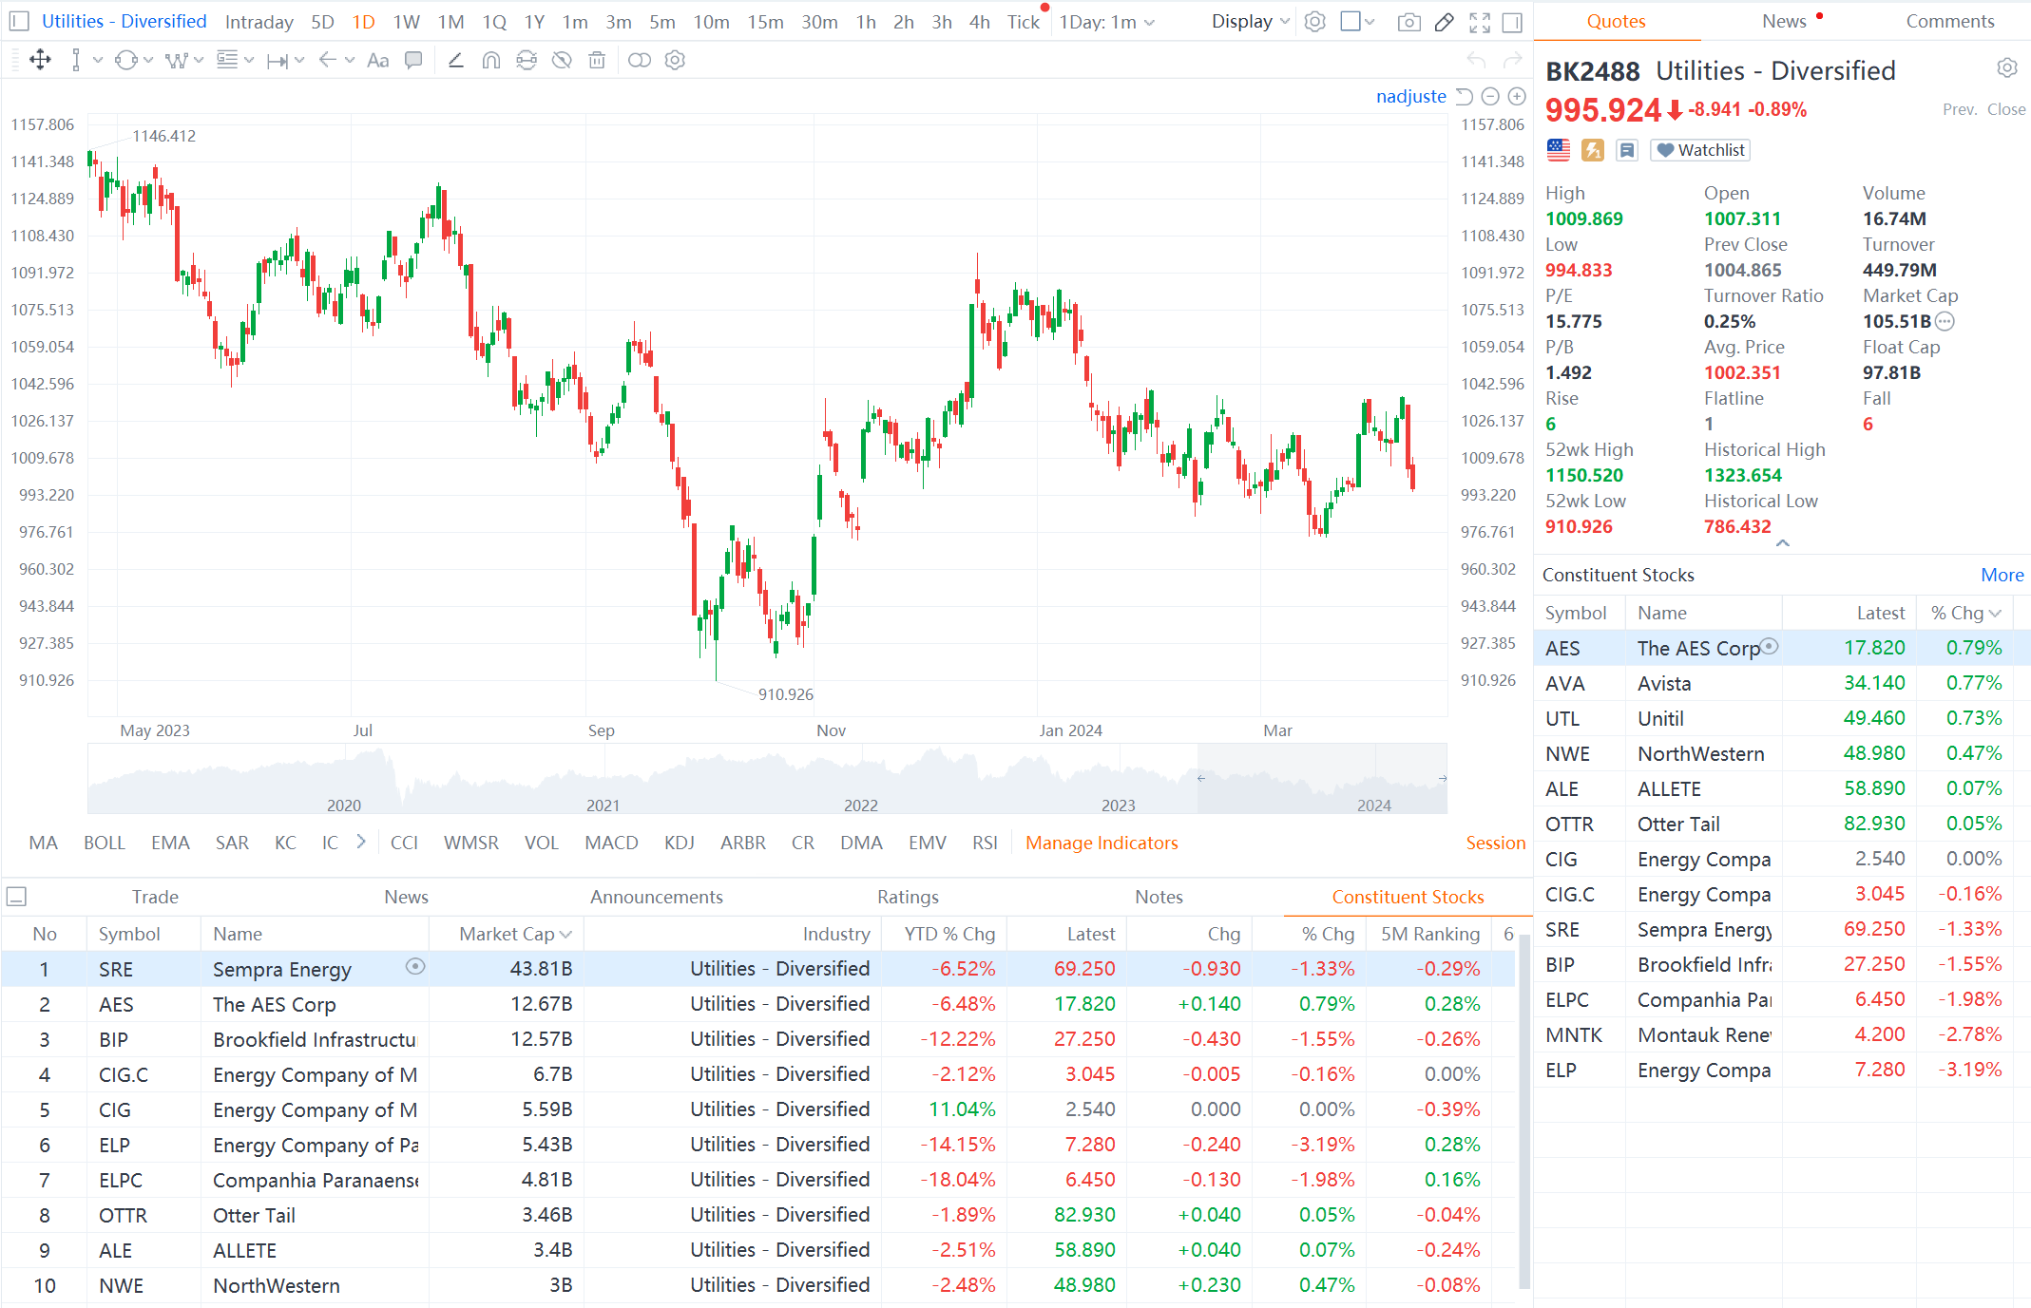This screenshot has height=1308, width=2031.
Task: Zoom in the chart with plus icon
Action: (x=1517, y=96)
